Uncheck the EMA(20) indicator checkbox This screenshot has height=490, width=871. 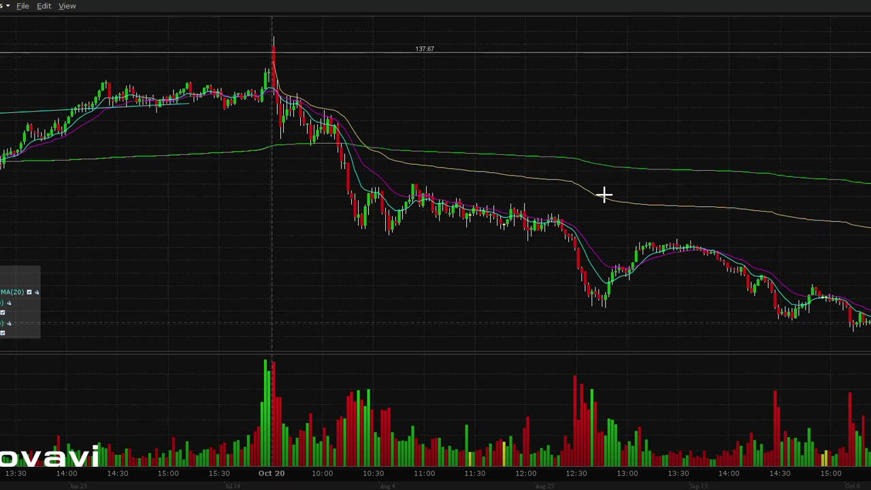(x=29, y=292)
